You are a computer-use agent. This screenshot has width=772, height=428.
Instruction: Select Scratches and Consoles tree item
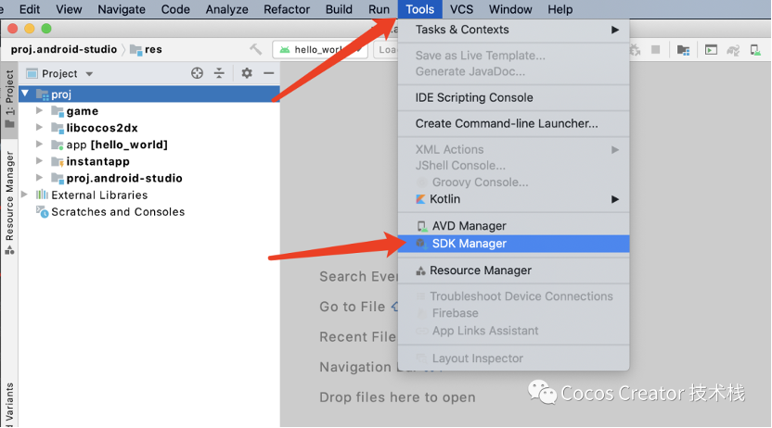[x=117, y=212]
